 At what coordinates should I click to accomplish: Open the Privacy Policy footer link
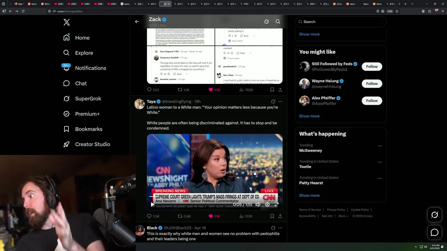tap(336, 210)
